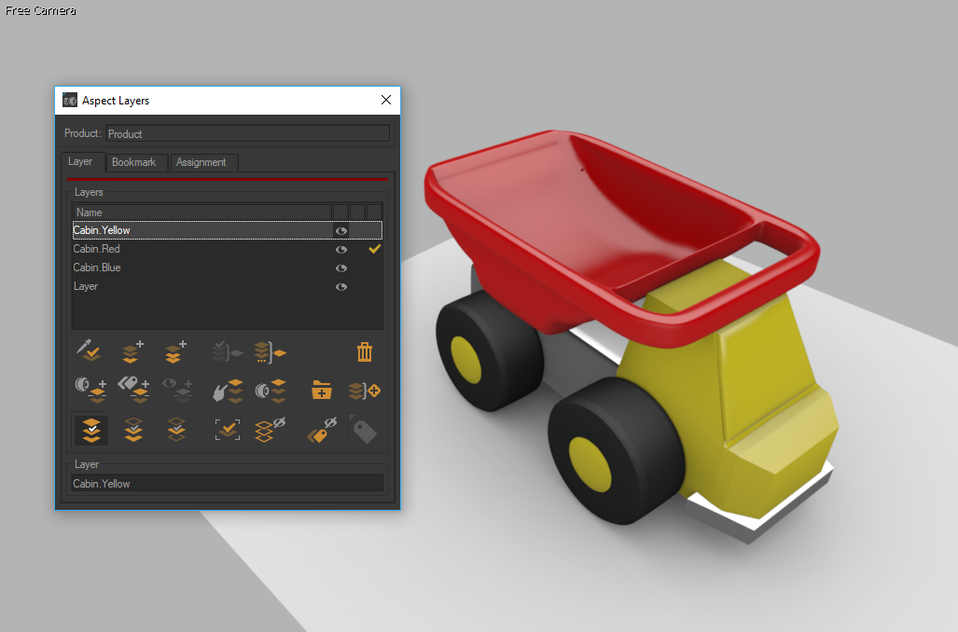
Task: Switch to the Bookmark tab
Action: click(x=133, y=162)
